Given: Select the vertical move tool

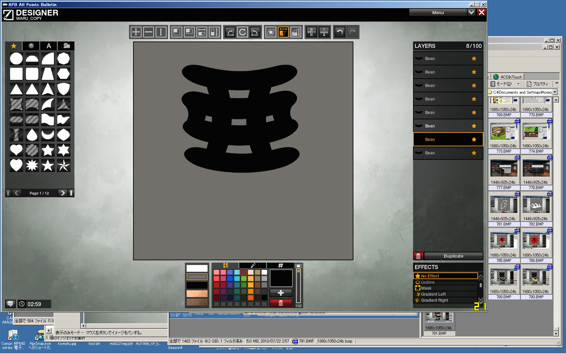Looking at the screenshot, I should point(161,32).
